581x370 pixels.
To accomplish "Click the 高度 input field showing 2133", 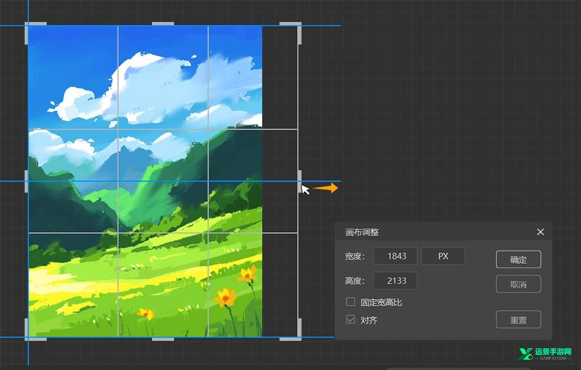I will [395, 281].
